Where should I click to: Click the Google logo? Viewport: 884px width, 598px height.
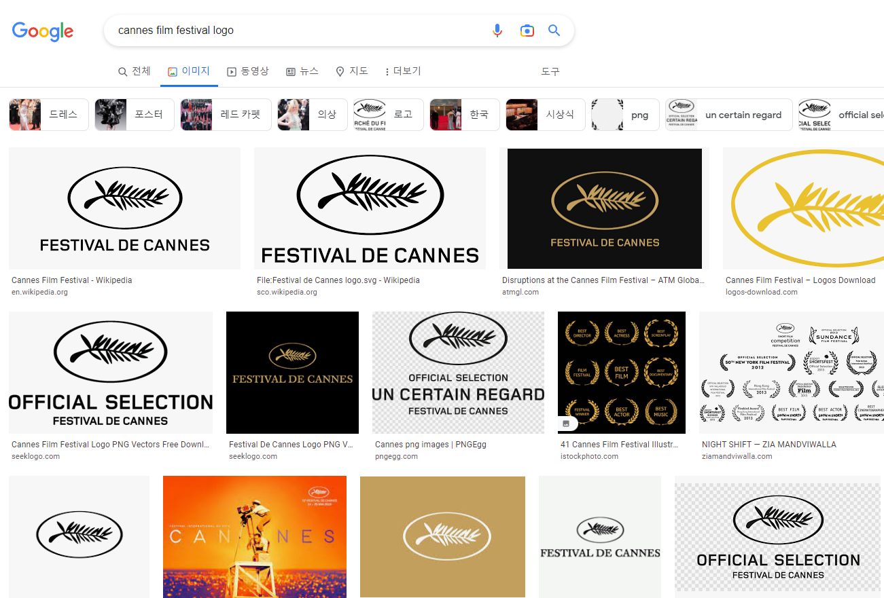click(x=43, y=31)
